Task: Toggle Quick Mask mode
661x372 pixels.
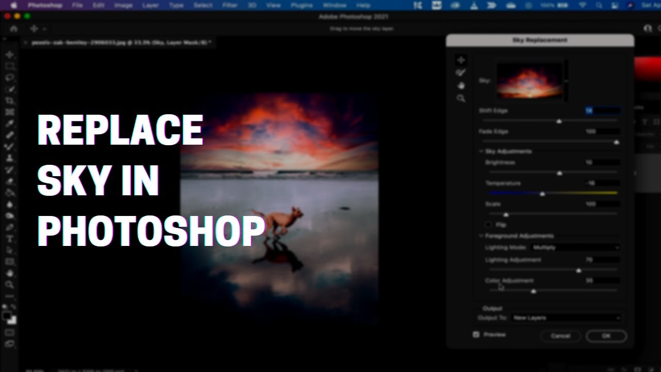Action: (x=10, y=332)
